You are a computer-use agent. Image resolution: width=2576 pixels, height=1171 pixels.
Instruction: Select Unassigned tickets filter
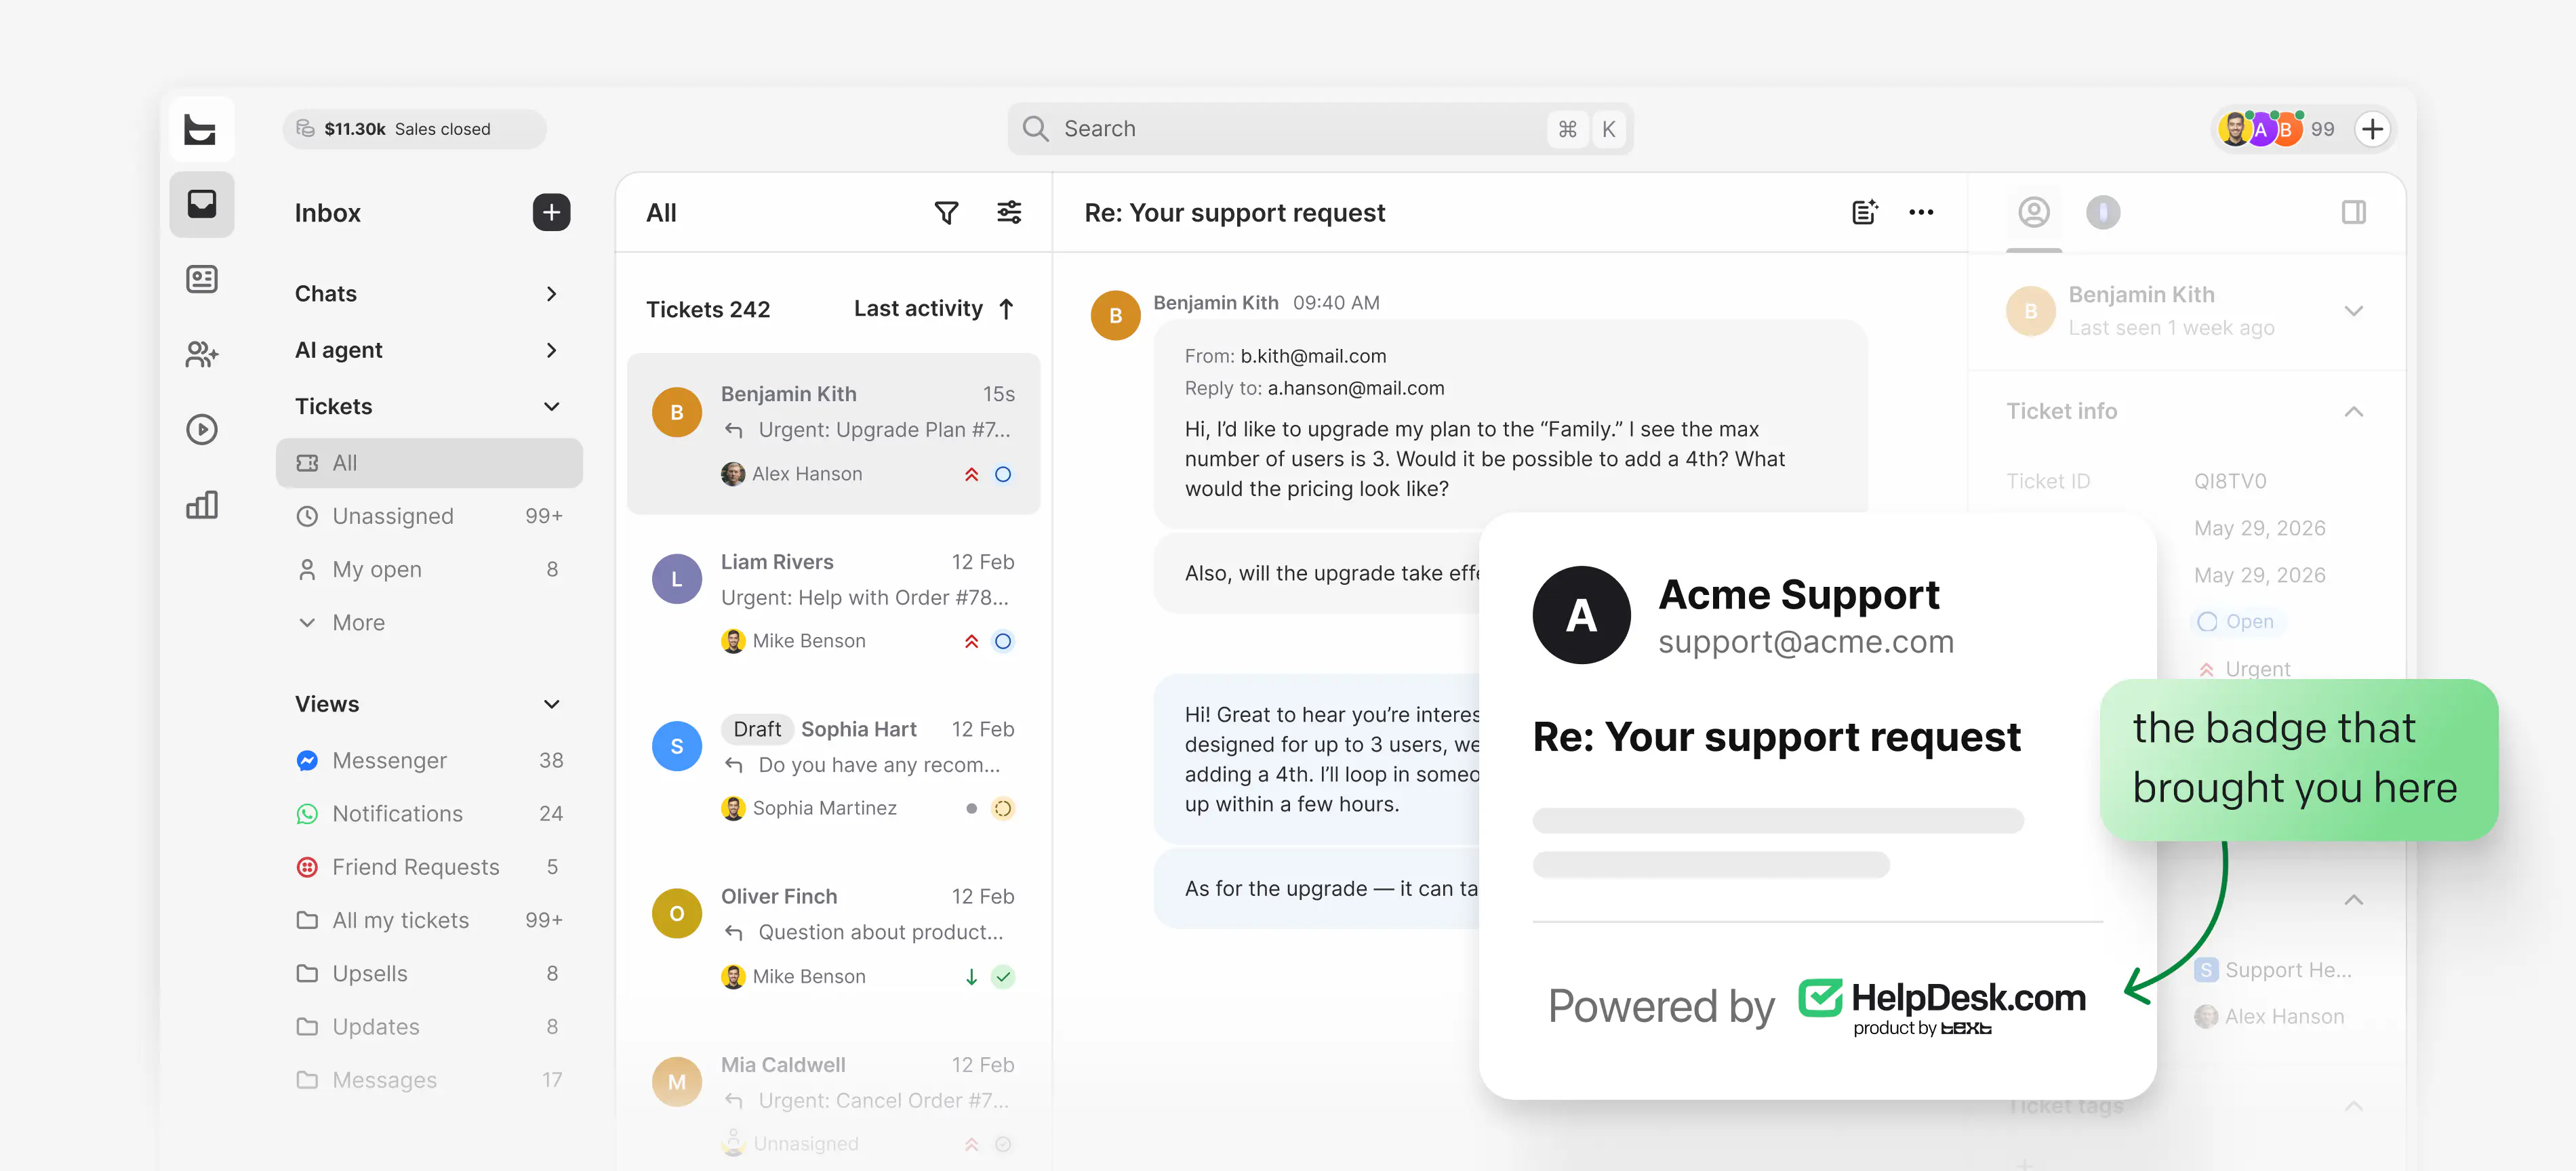click(x=429, y=516)
